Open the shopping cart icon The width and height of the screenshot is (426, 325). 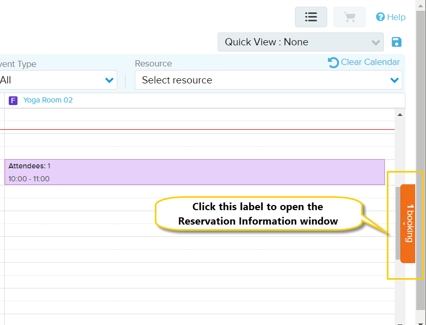349,17
